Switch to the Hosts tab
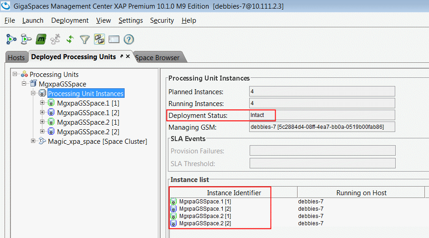This screenshot has width=429, height=238. pos(16,57)
